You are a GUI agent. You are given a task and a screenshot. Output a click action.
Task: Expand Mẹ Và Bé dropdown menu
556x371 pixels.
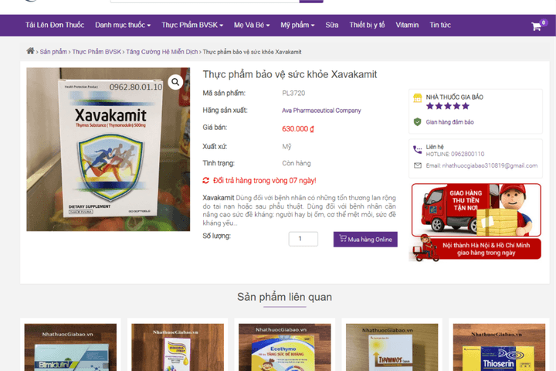[x=252, y=26]
